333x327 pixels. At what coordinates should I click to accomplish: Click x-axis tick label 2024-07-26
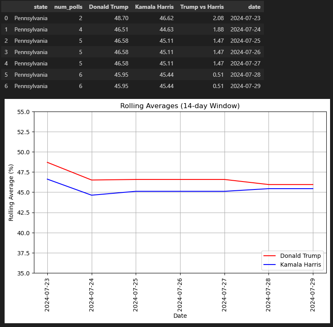(180, 295)
